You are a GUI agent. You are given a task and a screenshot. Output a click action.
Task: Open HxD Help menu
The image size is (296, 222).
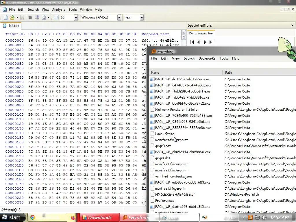click(98, 10)
